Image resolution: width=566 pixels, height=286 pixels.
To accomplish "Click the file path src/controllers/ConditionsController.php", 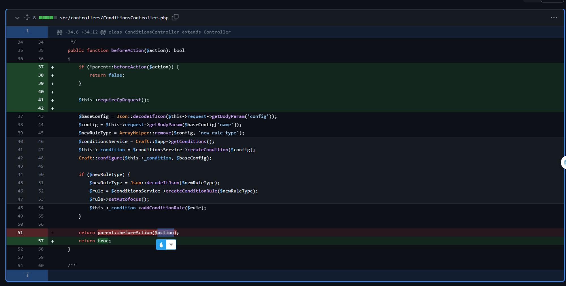I will (114, 18).
